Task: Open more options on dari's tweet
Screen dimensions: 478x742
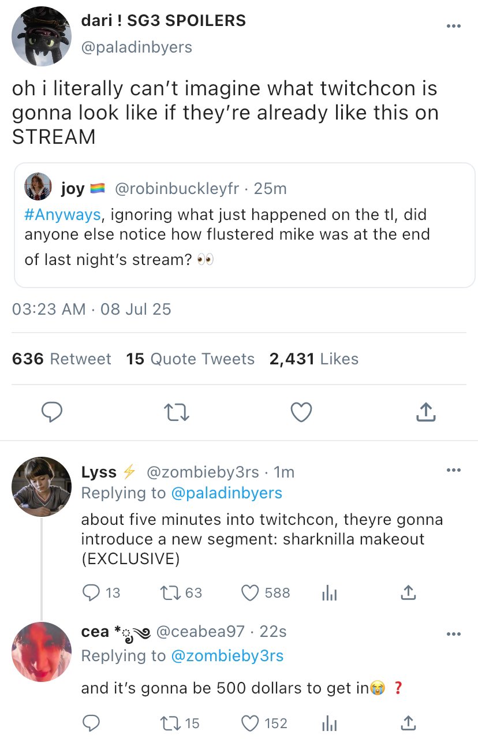Action: click(x=454, y=26)
